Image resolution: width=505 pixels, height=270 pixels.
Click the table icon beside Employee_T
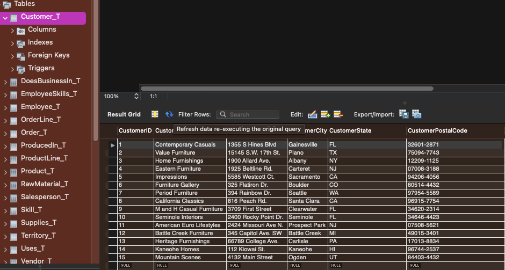(14, 108)
